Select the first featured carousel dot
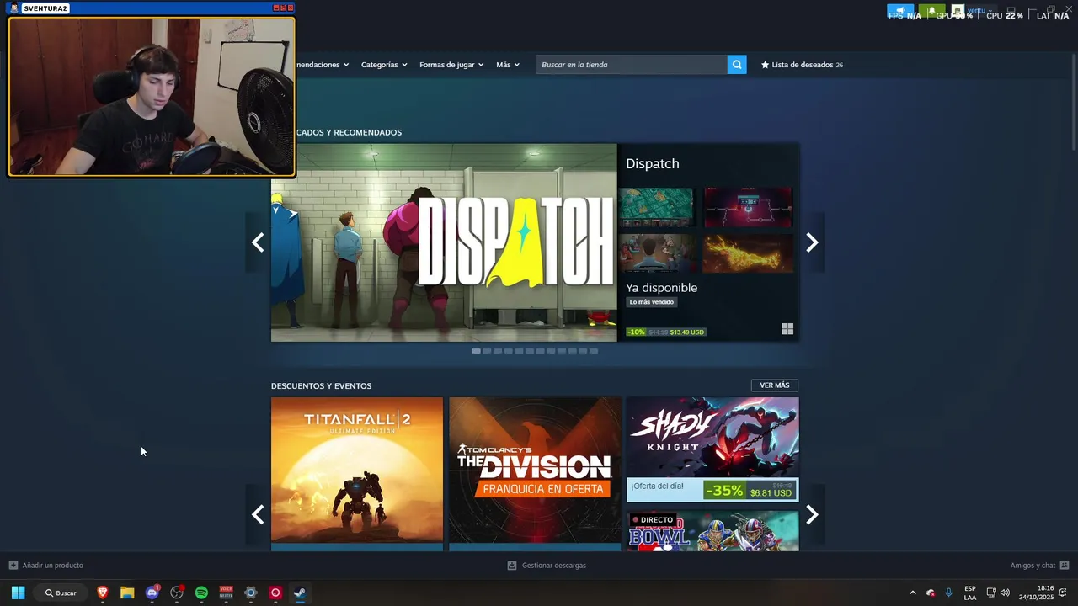Screen dimensions: 1078x606 click(476, 351)
